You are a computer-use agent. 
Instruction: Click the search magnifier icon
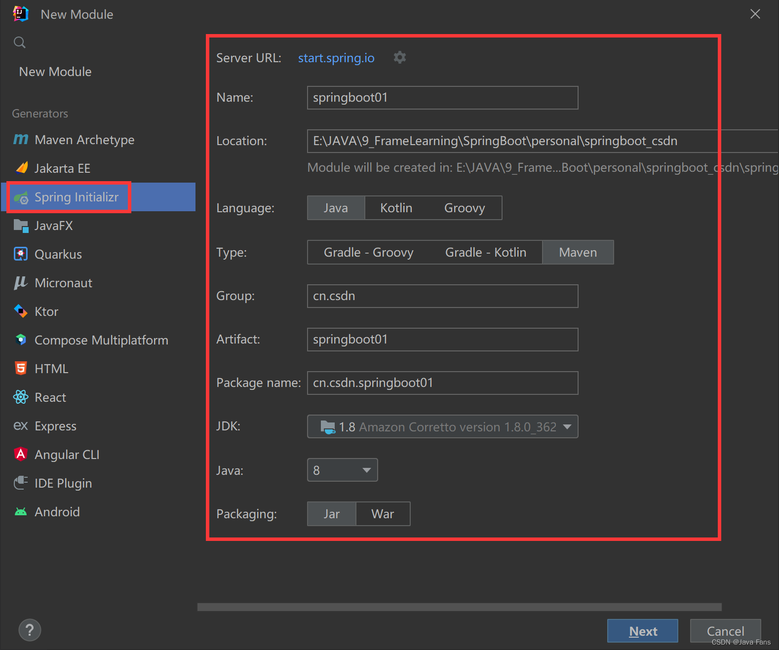pos(20,42)
